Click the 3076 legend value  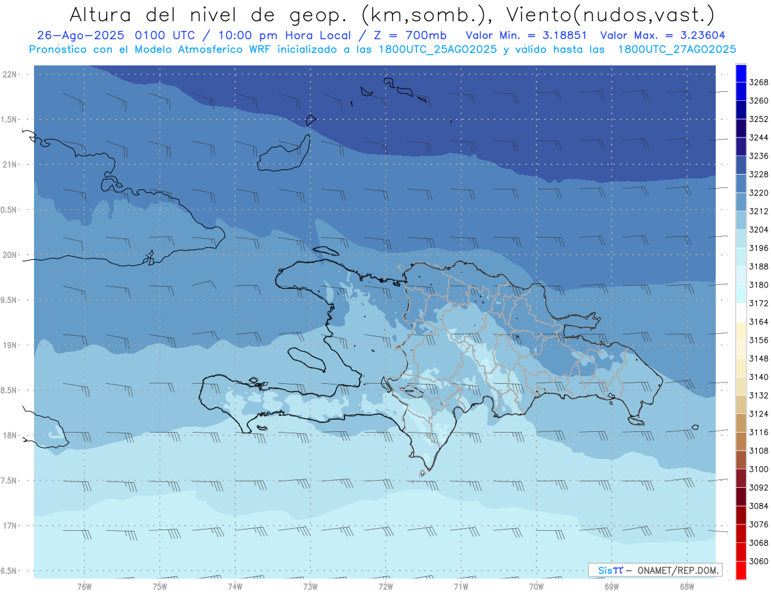tap(759, 524)
